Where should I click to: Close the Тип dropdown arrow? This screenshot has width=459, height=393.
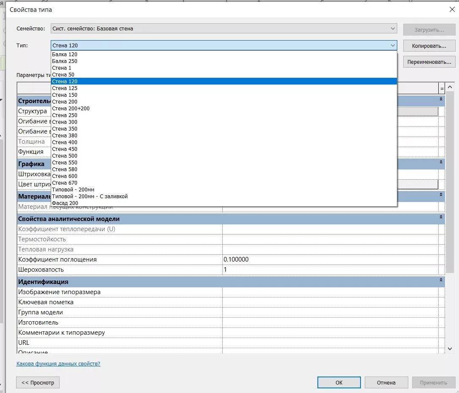pos(393,45)
